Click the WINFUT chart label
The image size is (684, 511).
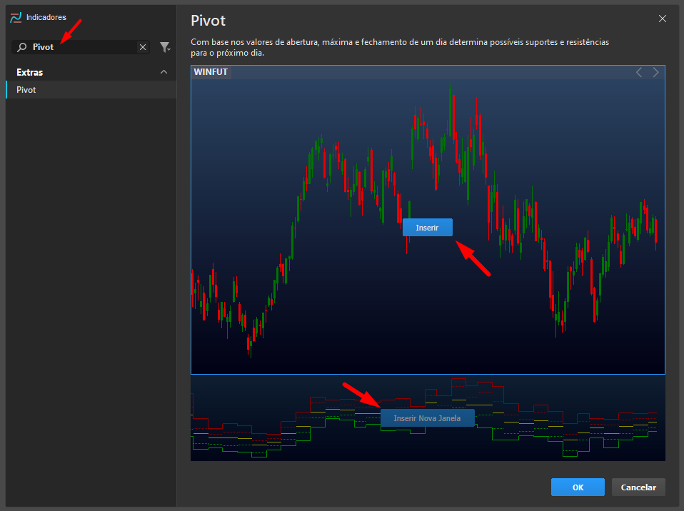tap(211, 72)
